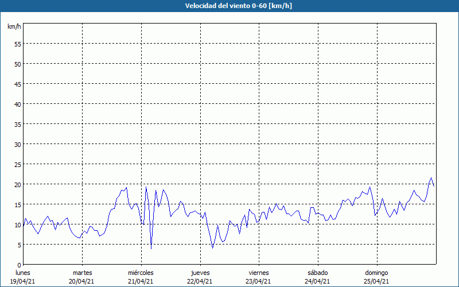
Task: Click the date label '24/04/21'
Action: (317, 281)
